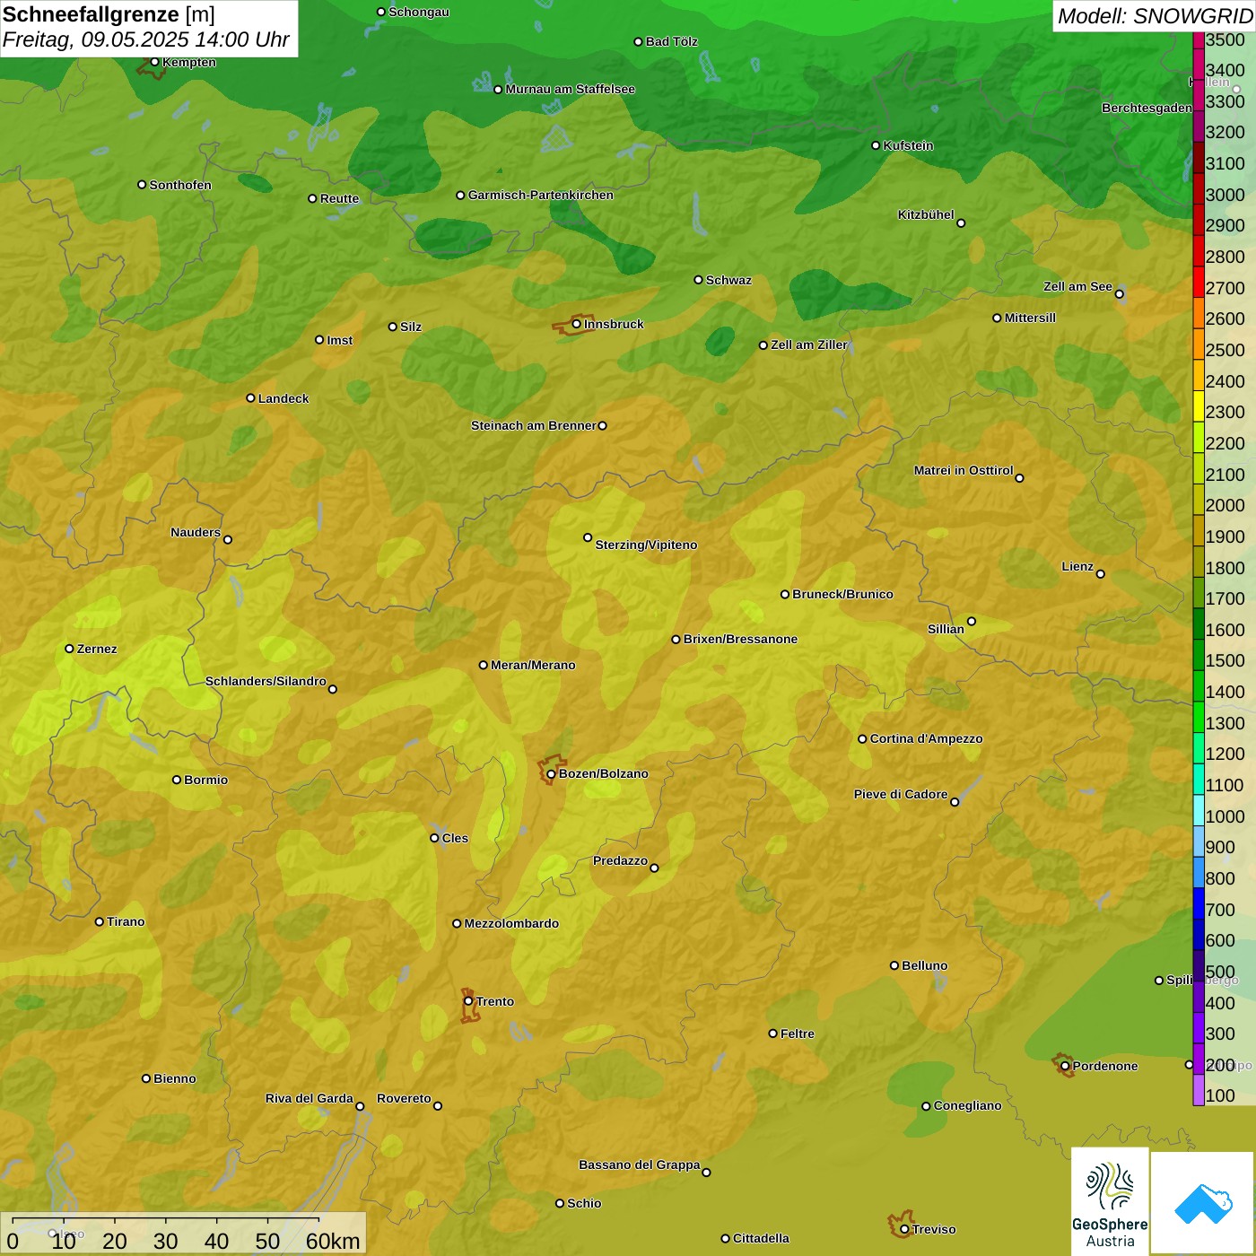Screen dimensions: 1256x1256
Task: Click the Rovereto label
Action: (404, 1098)
